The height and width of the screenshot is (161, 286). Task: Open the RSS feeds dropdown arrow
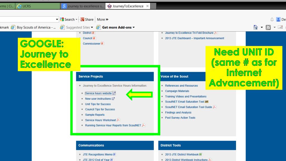[275, 27]
